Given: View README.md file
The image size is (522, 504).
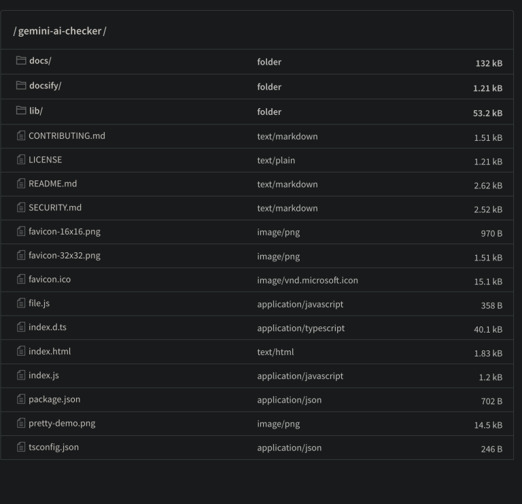Looking at the screenshot, I should (x=52, y=184).
